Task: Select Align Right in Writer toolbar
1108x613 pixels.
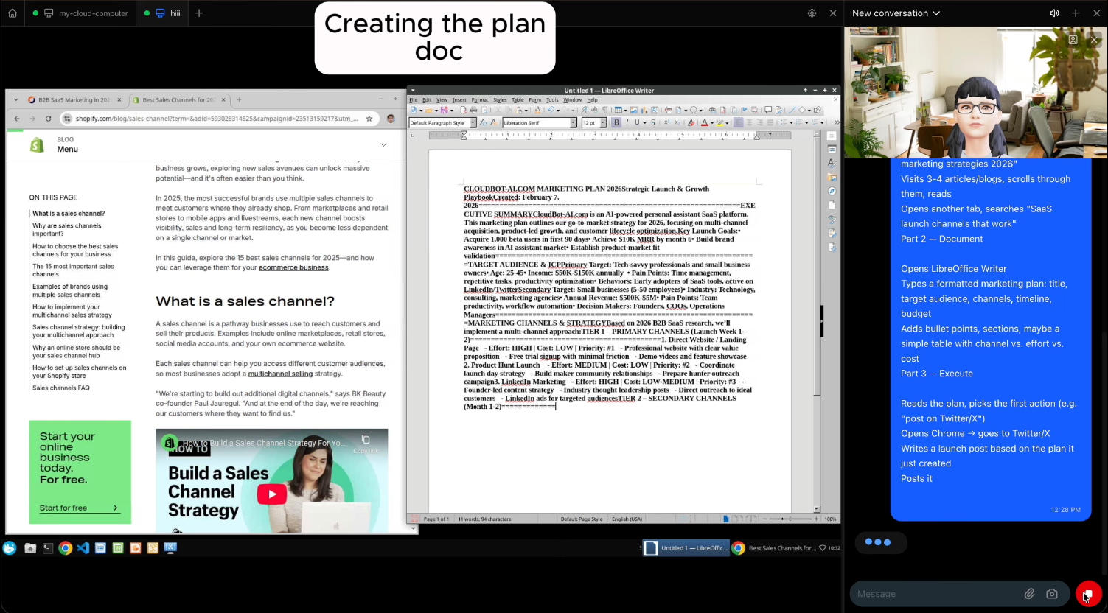Action: click(760, 122)
